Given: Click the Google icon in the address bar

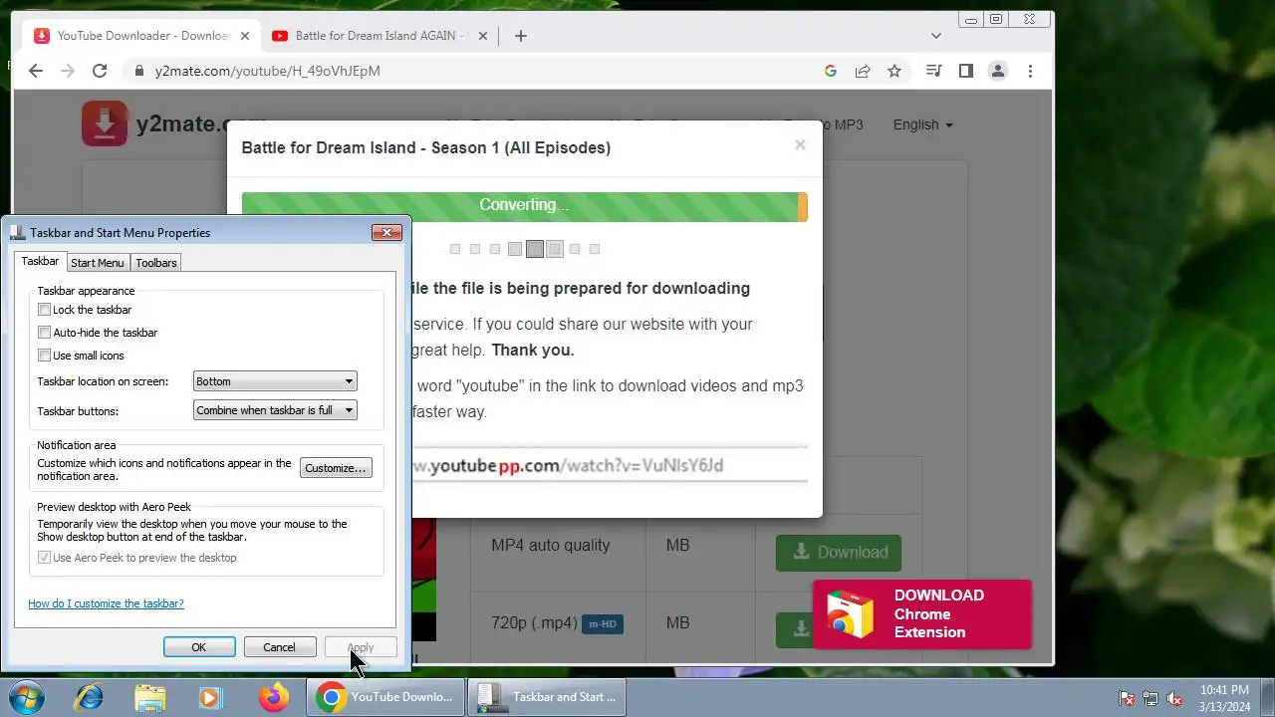Looking at the screenshot, I should [x=831, y=71].
